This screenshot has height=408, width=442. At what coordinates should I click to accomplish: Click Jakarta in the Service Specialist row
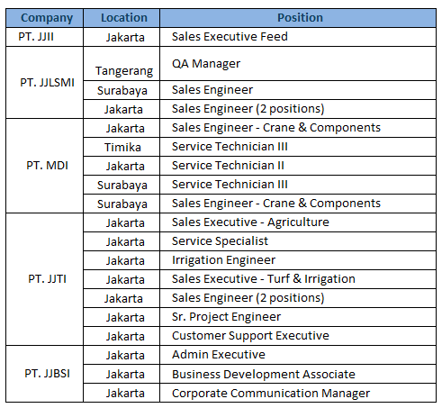[122, 241]
